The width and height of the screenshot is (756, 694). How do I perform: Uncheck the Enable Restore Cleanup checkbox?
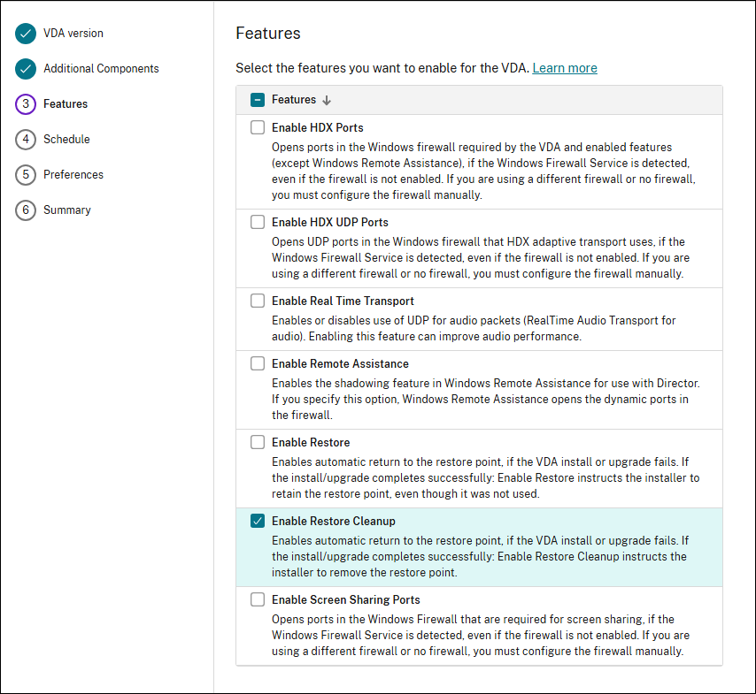point(258,521)
